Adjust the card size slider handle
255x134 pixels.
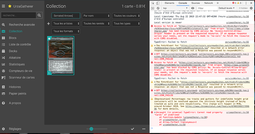[91, 129]
